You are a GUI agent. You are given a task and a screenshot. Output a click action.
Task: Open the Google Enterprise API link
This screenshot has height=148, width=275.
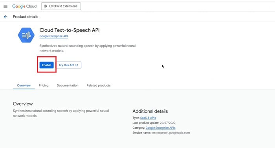click(53, 36)
